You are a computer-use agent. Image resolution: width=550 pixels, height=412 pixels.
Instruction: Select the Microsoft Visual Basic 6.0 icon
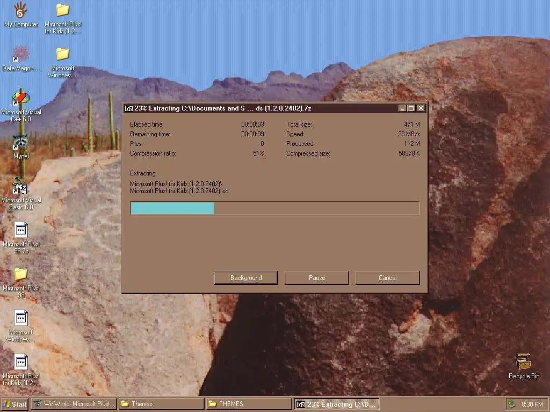pyautogui.click(x=21, y=186)
